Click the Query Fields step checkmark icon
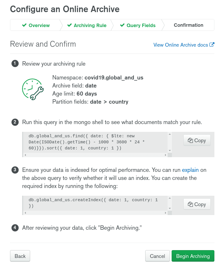Image resolution: width=223 pixels, height=270 pixels. tap(122, 25)
